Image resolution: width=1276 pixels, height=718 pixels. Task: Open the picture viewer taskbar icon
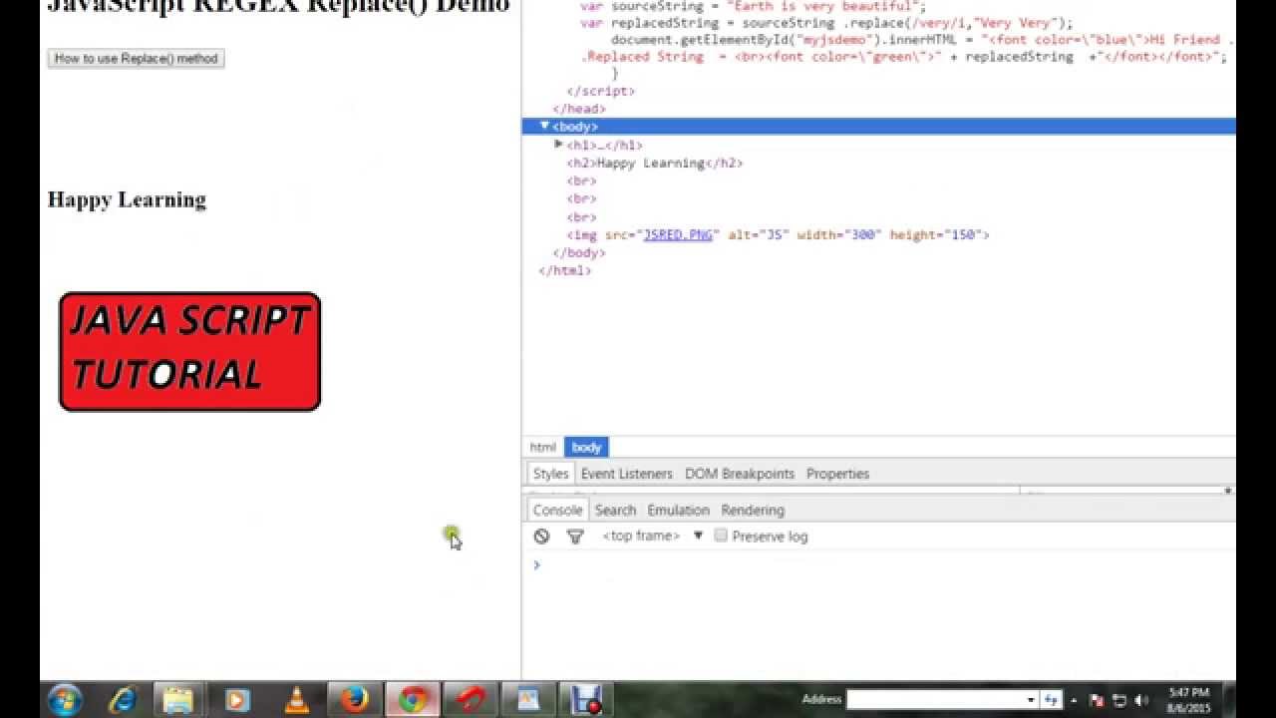[x=528, y=700]
